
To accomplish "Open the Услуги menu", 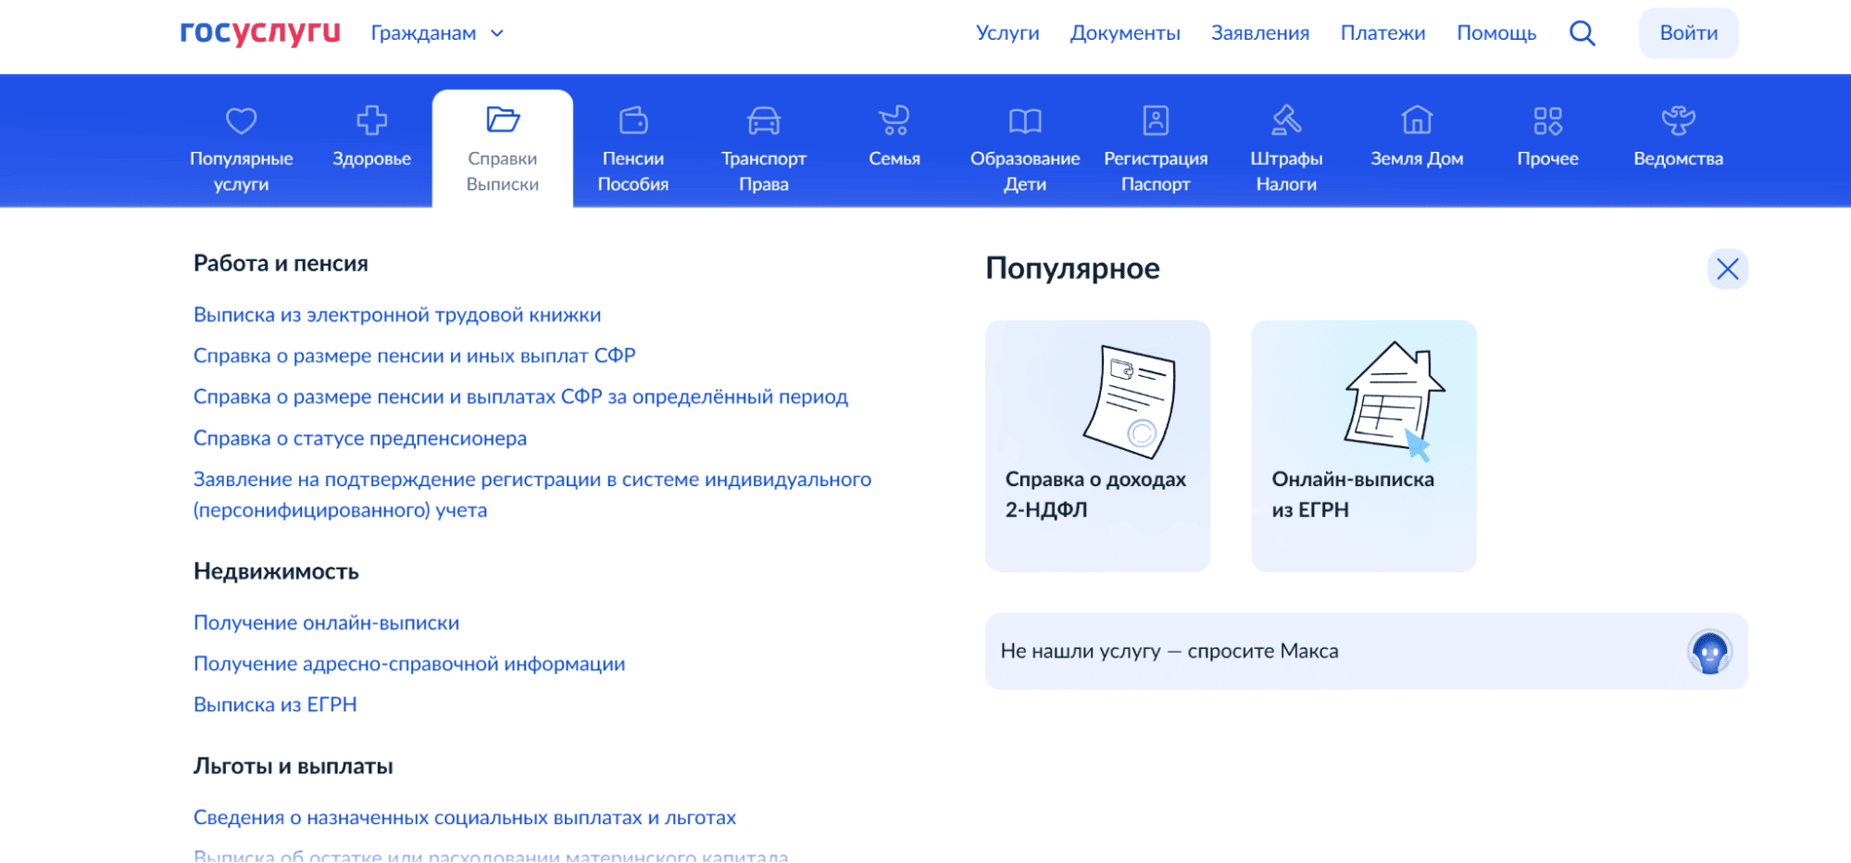I will (x=1007, y=33).
